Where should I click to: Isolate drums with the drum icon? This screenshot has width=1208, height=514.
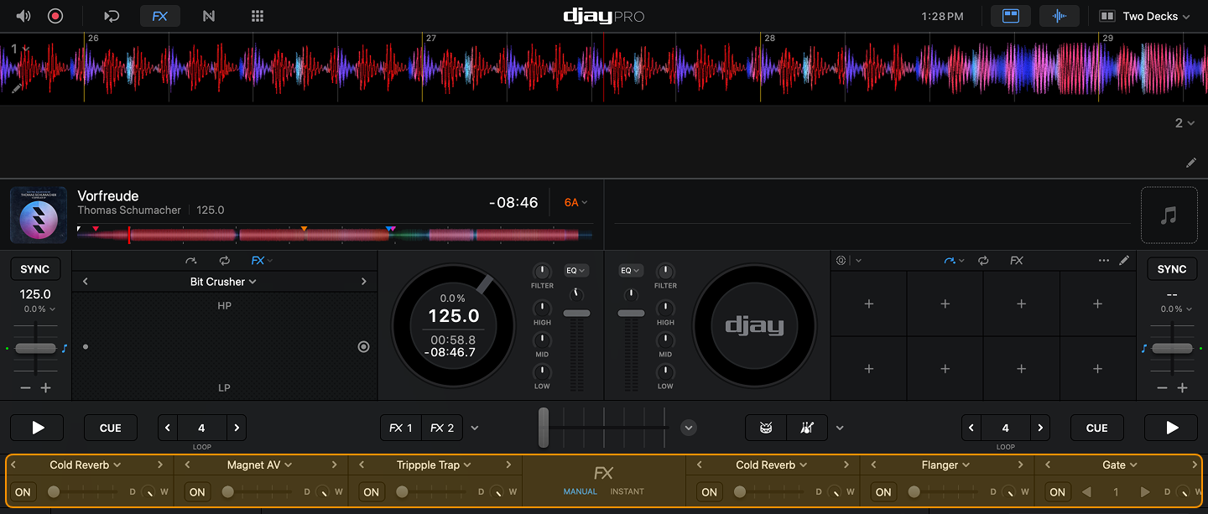(x=765, y=428)
